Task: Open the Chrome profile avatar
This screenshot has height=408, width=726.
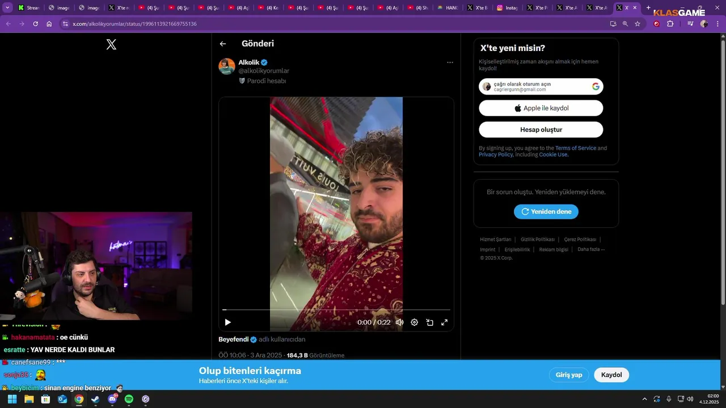Action: (704, 24)
